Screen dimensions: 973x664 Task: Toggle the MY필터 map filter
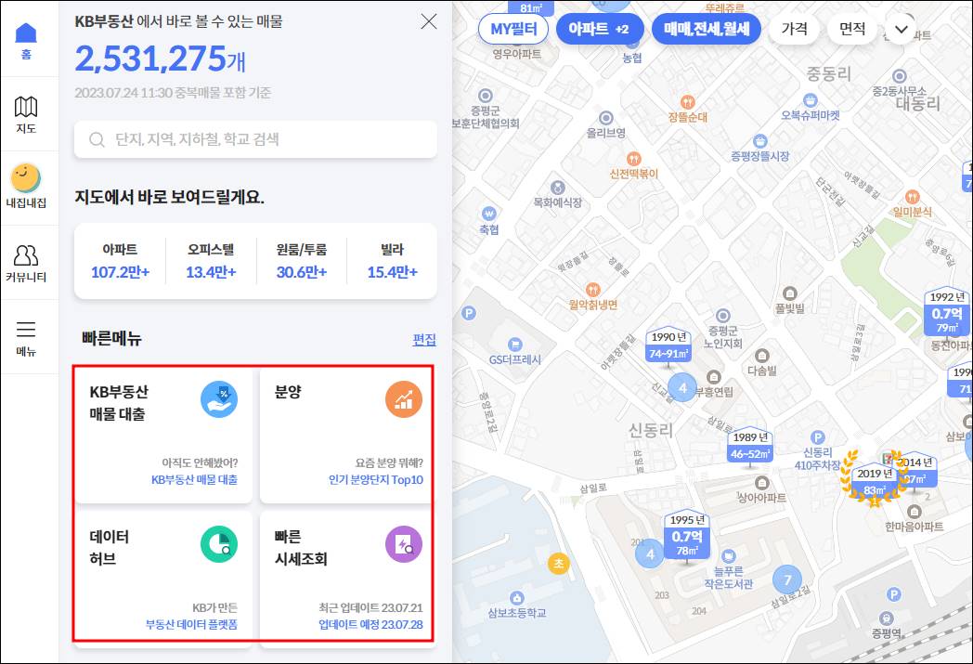pyautogui.click(x=513, y=29)
